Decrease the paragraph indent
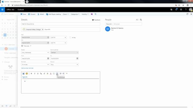 [60, 73]
